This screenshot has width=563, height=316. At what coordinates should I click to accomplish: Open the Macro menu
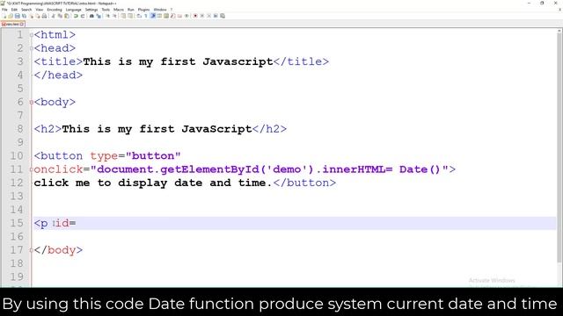(119, 10)
